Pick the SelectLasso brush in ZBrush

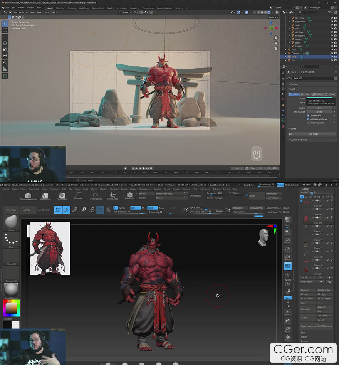(x=96, y=196)
